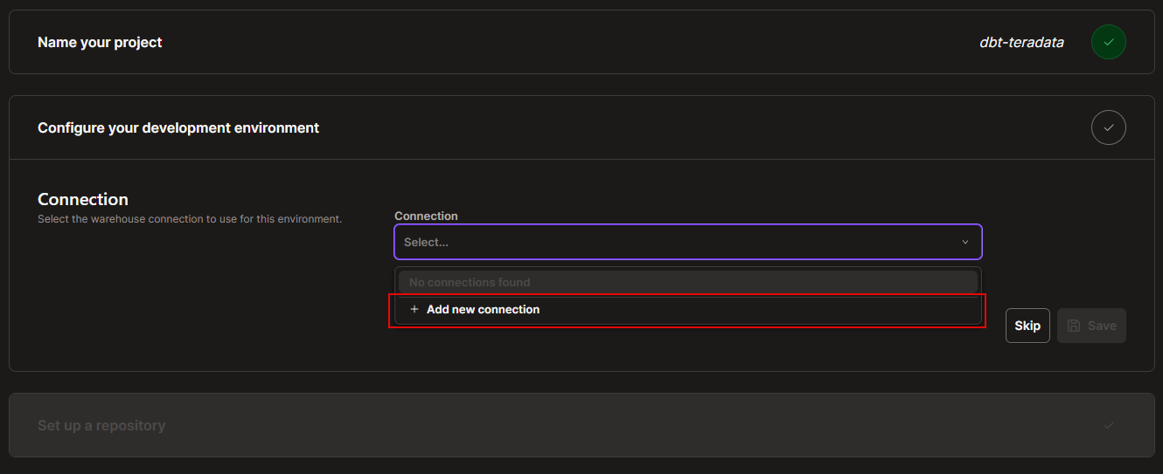Choose Add new connection option

pyautogui.click(x=688, y=310)
